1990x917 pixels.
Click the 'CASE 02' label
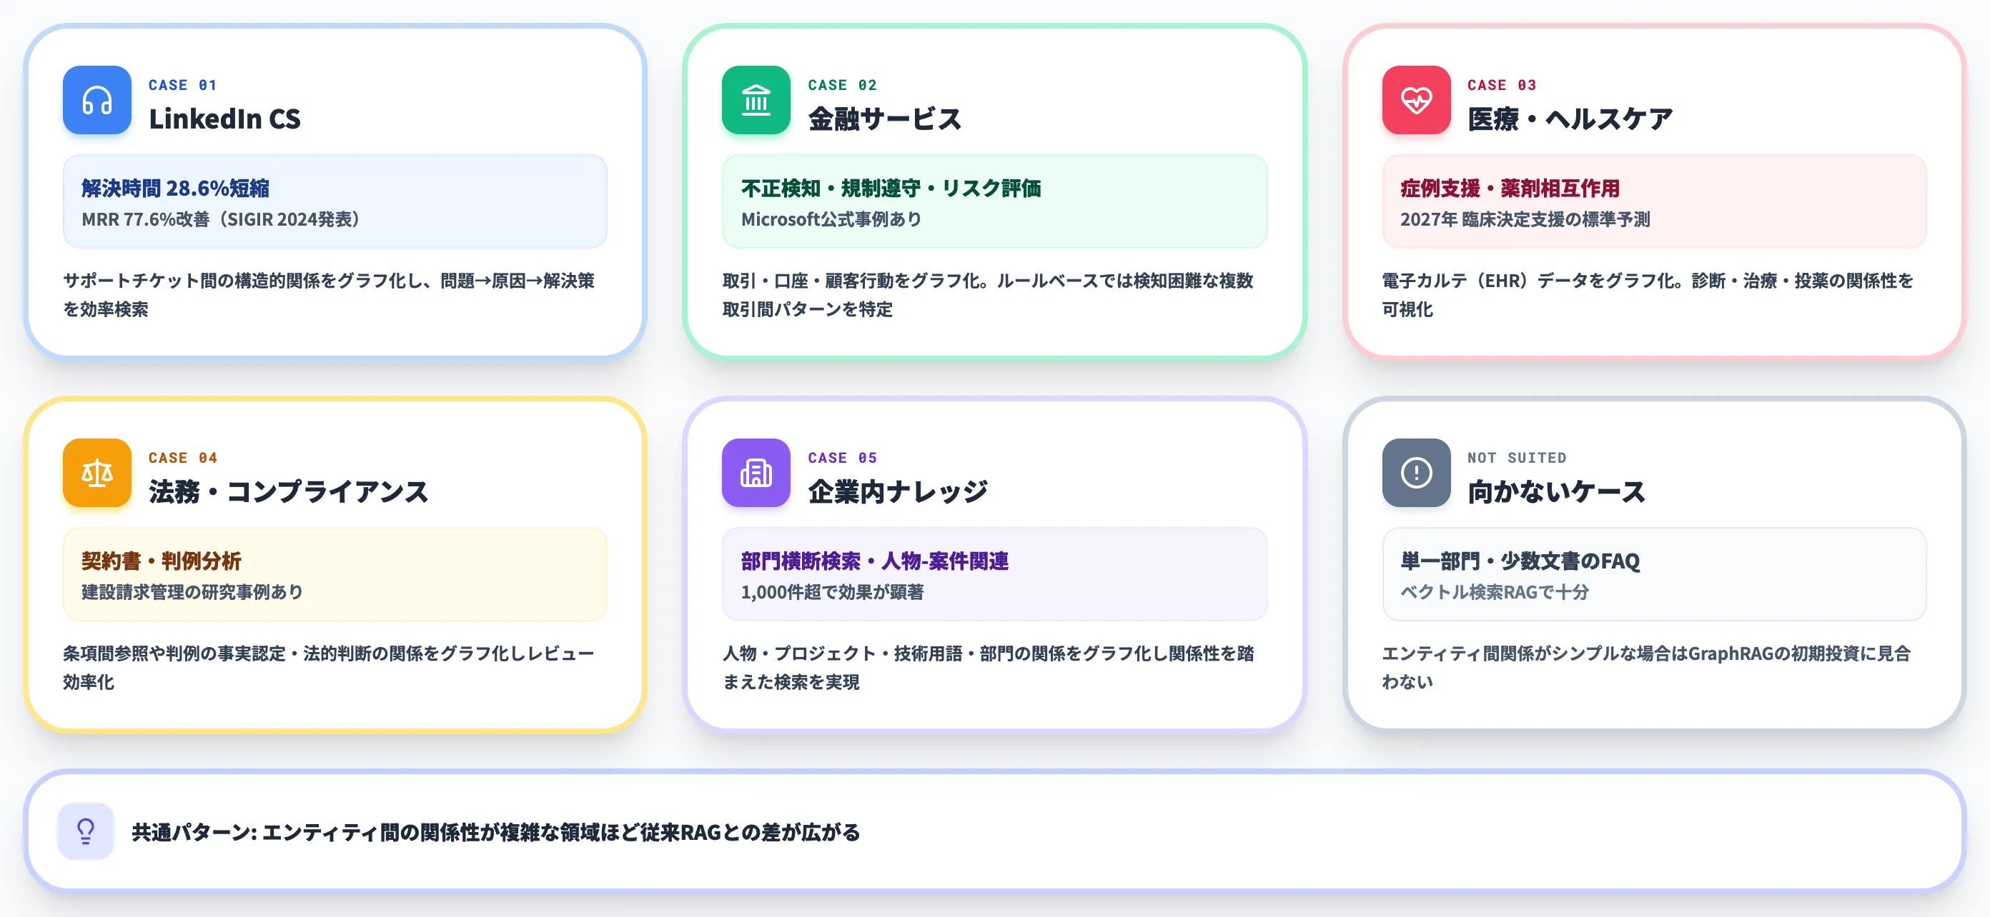(x=842, y=85)
